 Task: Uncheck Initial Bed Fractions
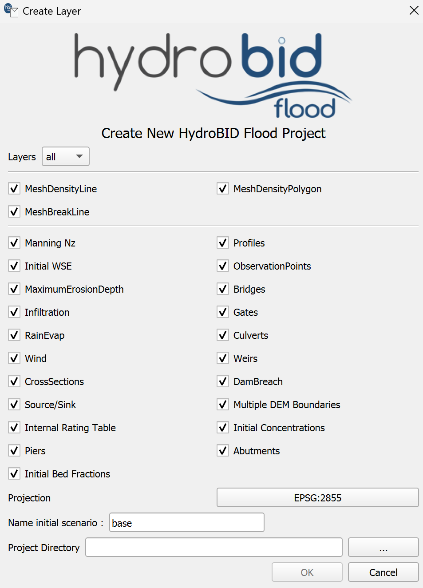(14, 474)
